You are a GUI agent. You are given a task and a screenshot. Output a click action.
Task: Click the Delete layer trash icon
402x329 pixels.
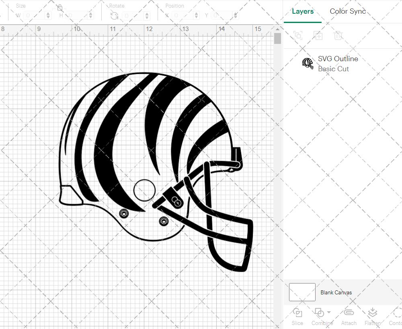click(338, 35)
